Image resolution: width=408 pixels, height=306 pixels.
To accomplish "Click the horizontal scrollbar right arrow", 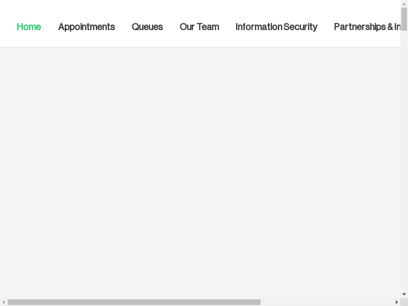I will [397, 302].
